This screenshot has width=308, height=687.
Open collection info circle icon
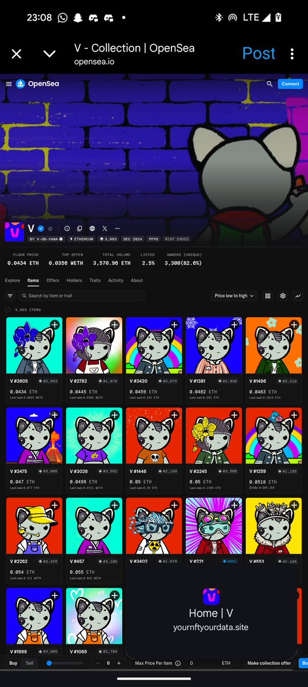click(x=67, y=228)
